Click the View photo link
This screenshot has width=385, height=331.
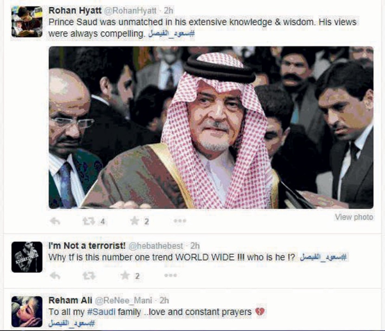[354, 217]
